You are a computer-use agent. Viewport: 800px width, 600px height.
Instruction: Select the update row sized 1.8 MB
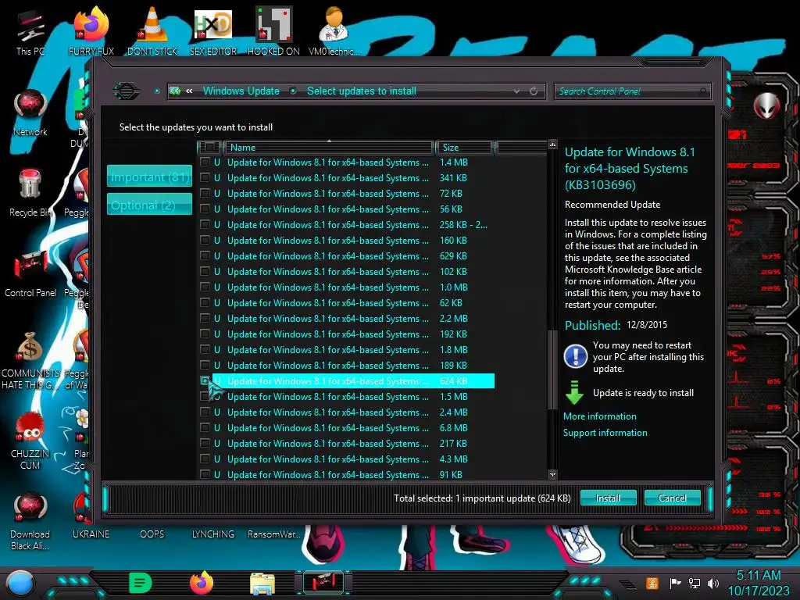pyautogui.click(x=346, y=350)
